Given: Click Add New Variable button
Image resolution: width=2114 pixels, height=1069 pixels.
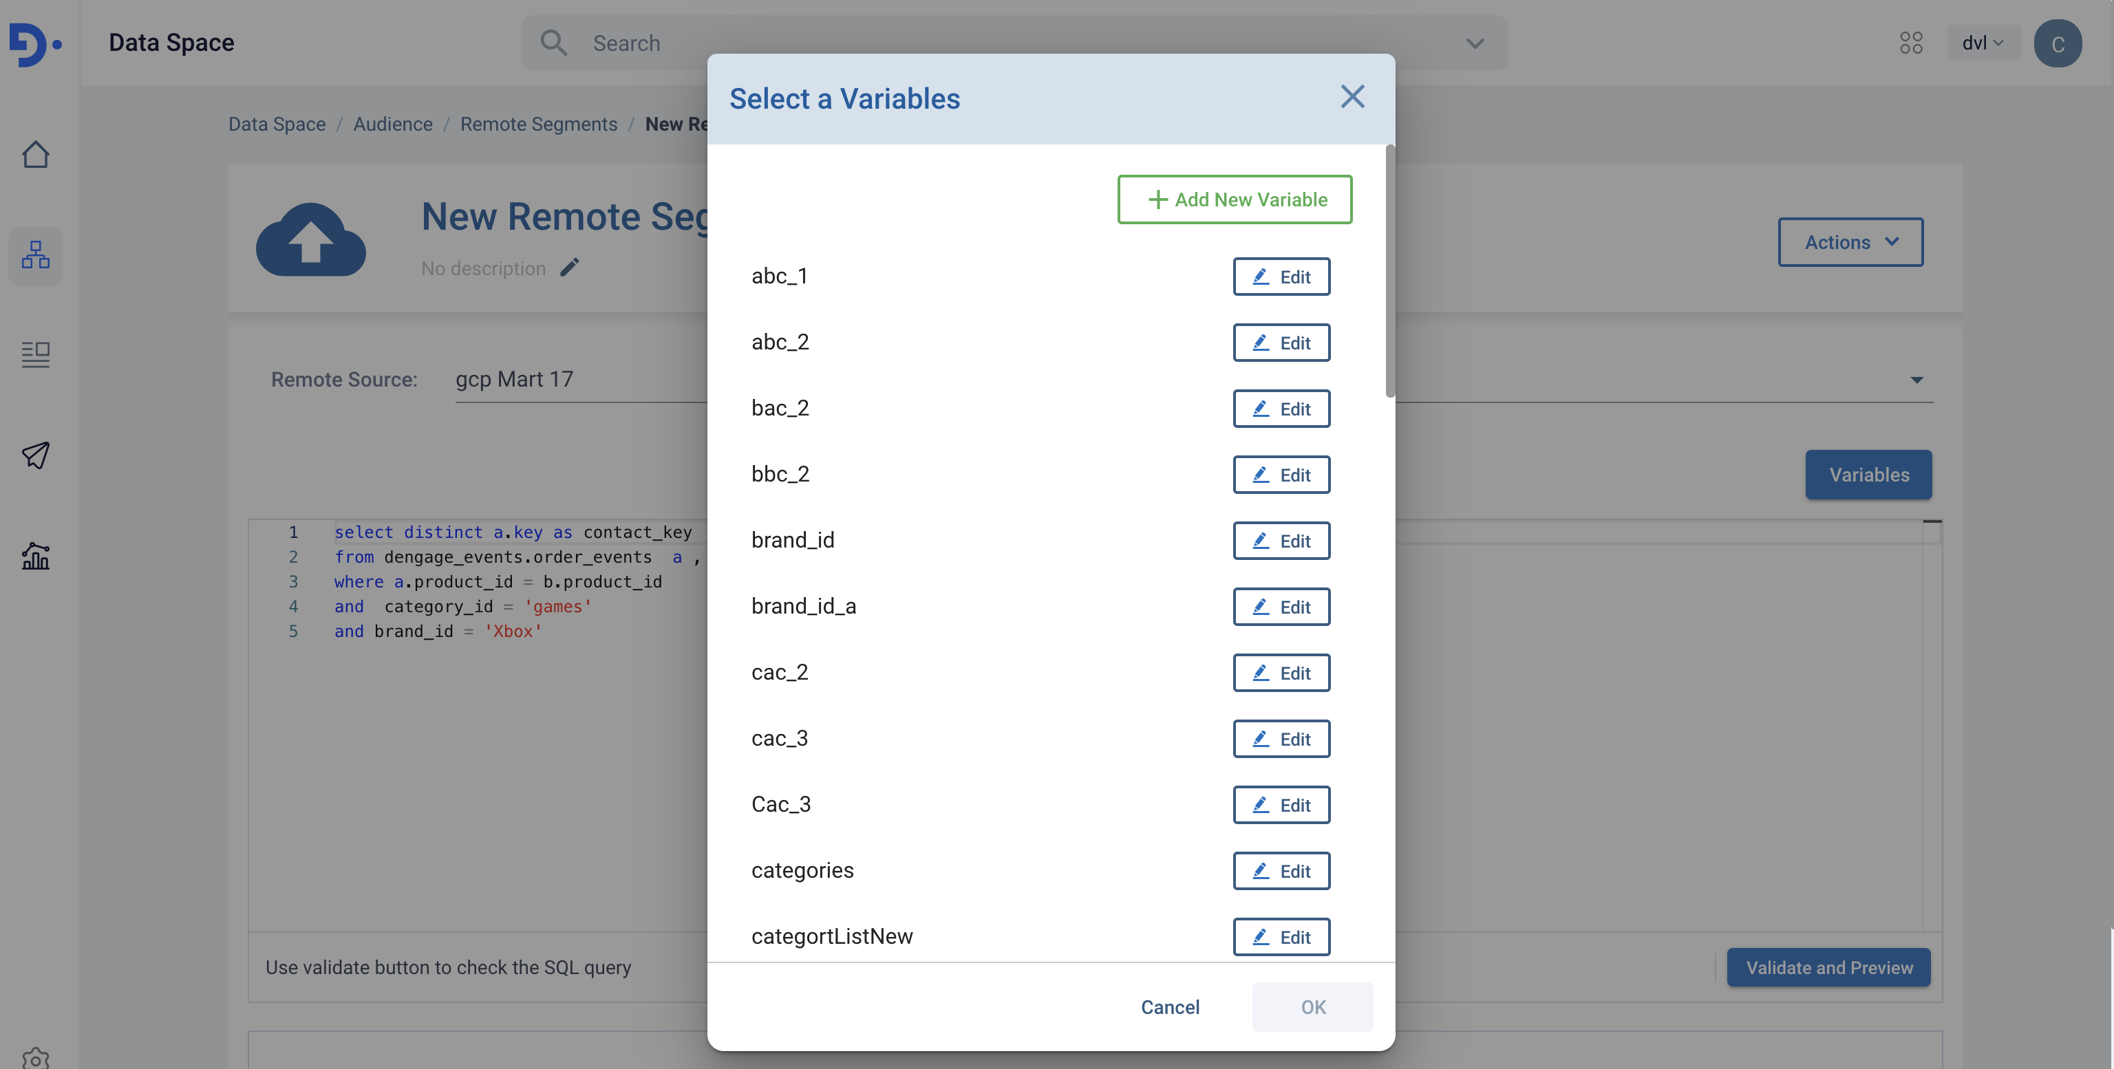Looking at the screenshot, I should click(1235, 199).
